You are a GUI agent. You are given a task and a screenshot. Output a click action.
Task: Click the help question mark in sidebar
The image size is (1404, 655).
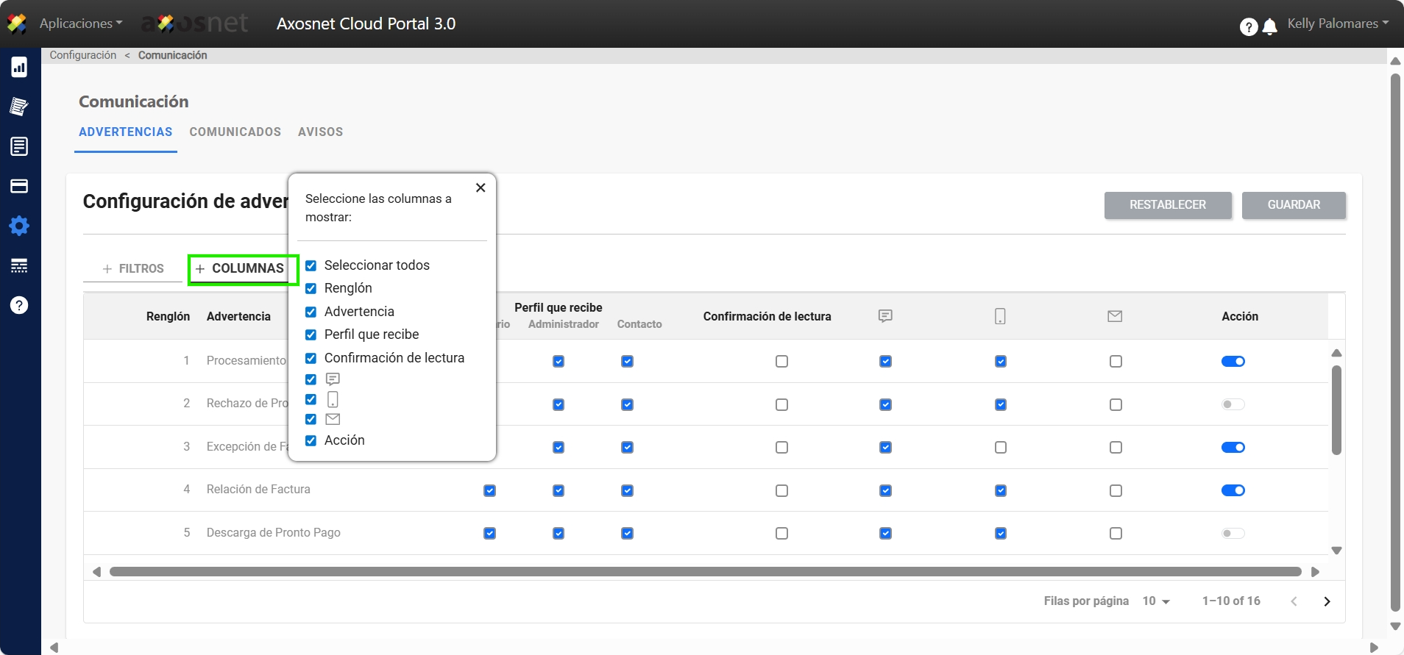pos(19,305)
